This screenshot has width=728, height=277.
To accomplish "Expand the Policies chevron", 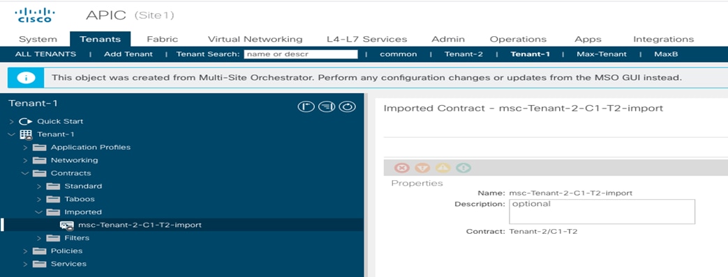I will (x=26, y=251).
